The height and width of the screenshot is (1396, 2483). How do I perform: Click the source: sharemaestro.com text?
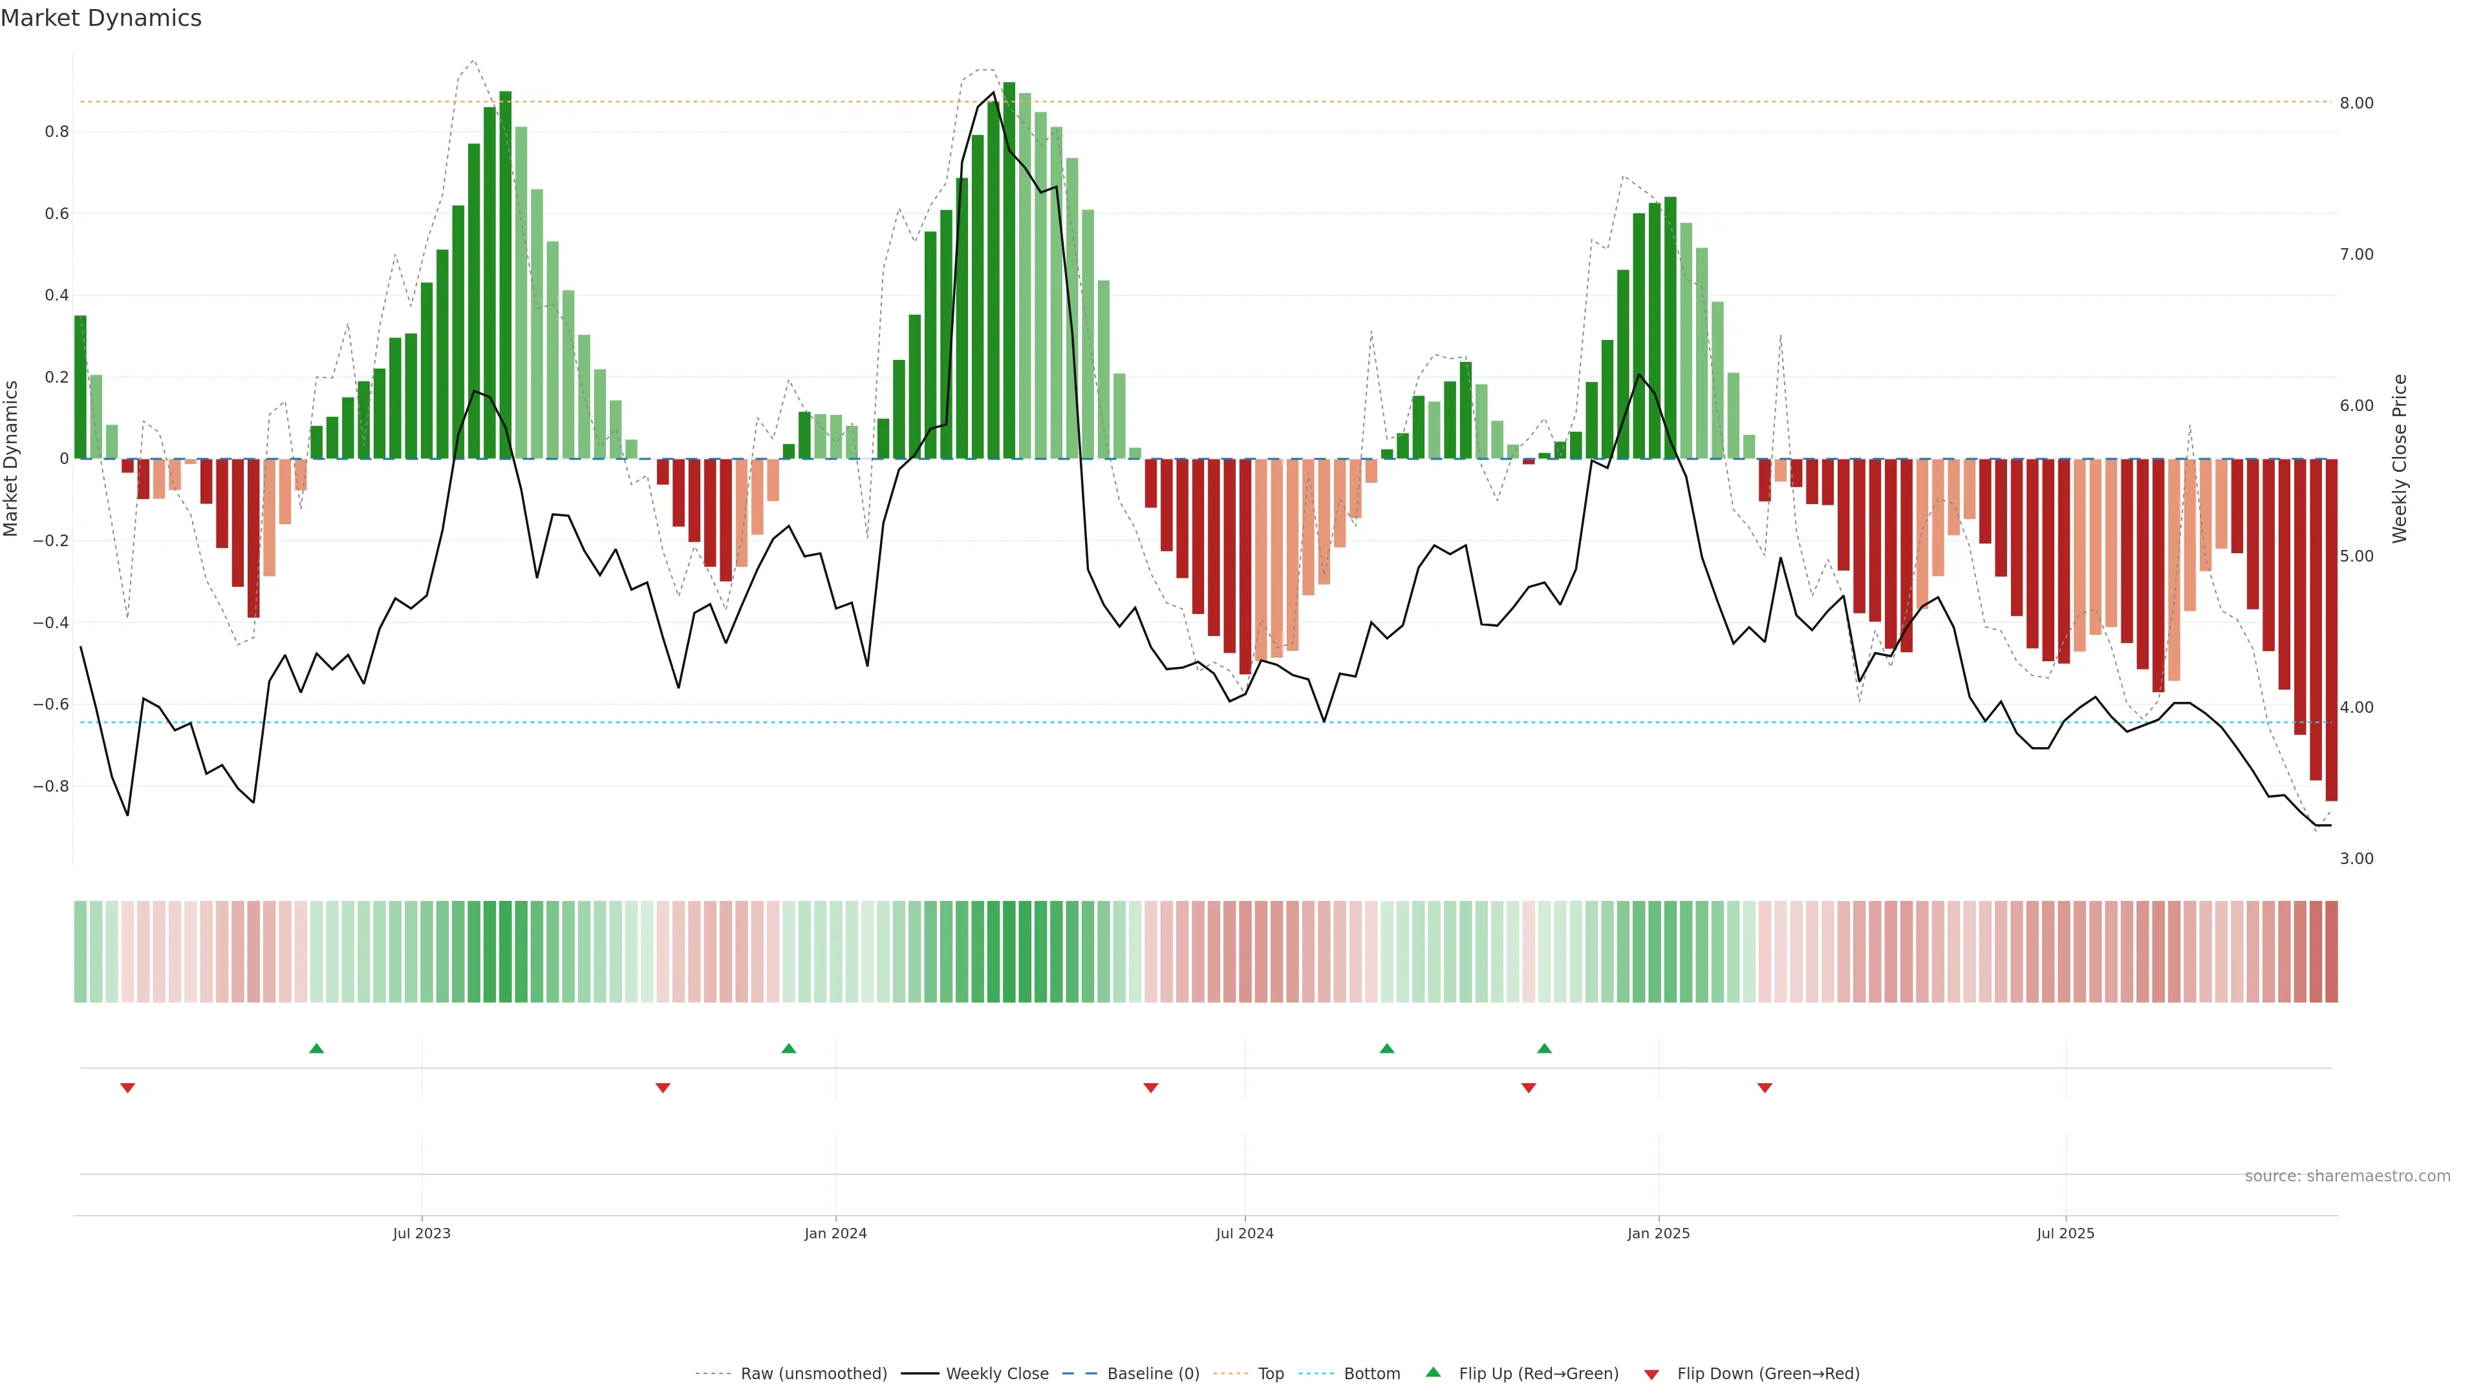[2347, 1176]
